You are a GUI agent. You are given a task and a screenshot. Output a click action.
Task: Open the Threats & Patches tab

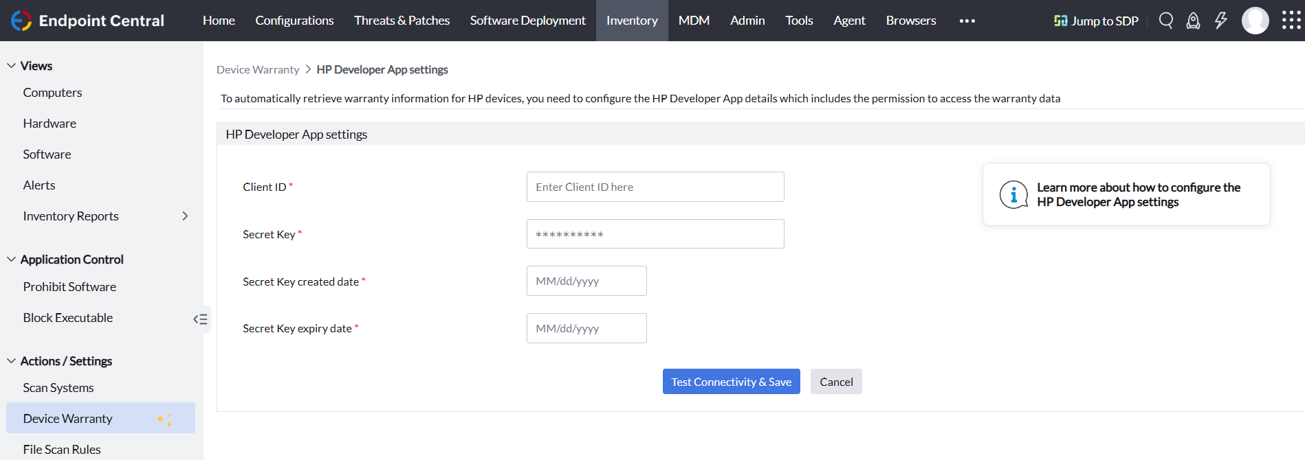(402, 21)
